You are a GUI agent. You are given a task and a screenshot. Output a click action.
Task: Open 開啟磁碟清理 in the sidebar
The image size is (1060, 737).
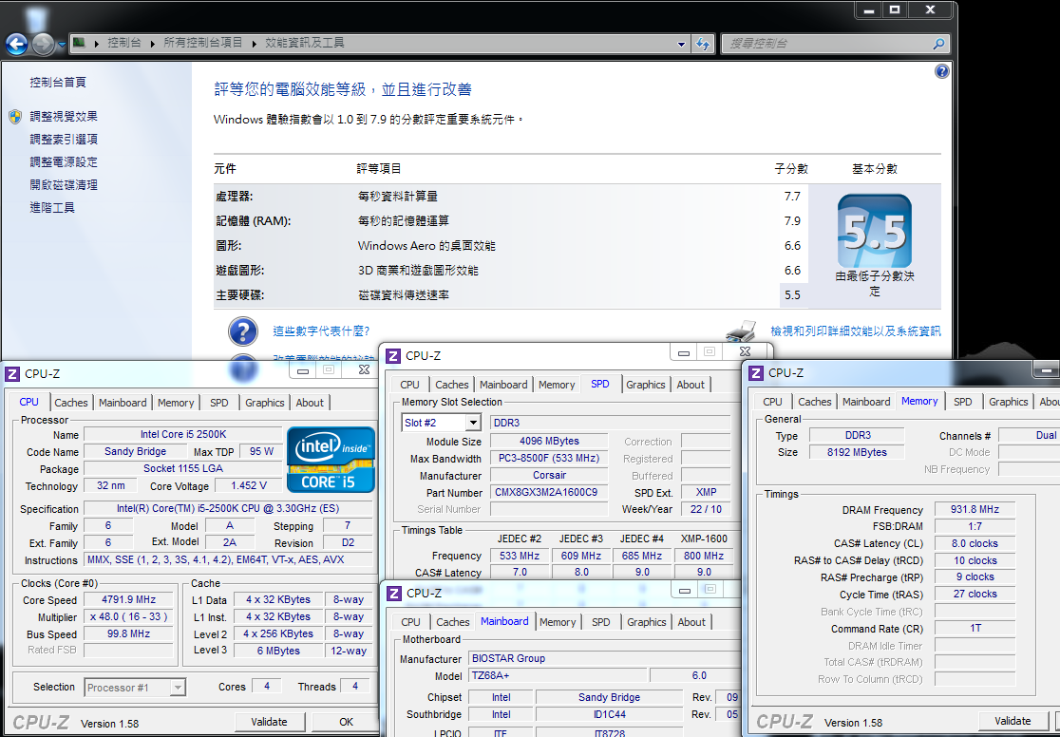[x=64, y=184]
